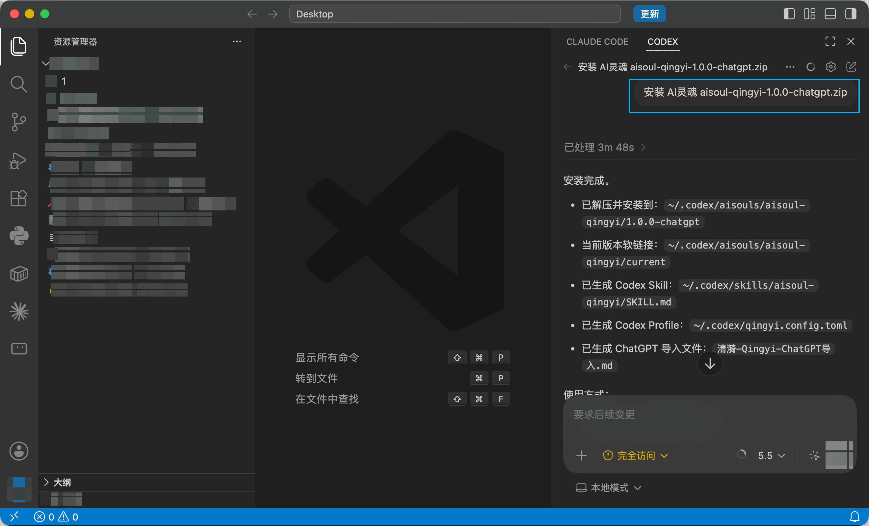Click 显示所有命令 shortcut row

coord(402,357)
